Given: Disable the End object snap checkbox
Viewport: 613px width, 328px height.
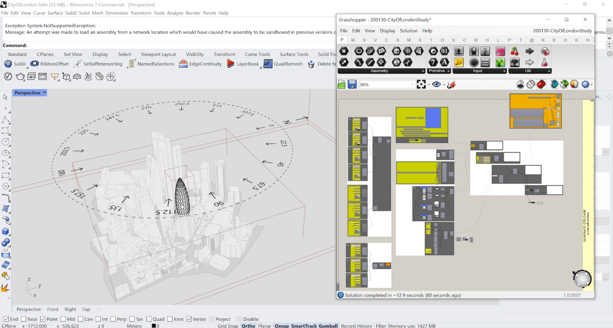Looking at the screenshot, I should coord(6,319).
